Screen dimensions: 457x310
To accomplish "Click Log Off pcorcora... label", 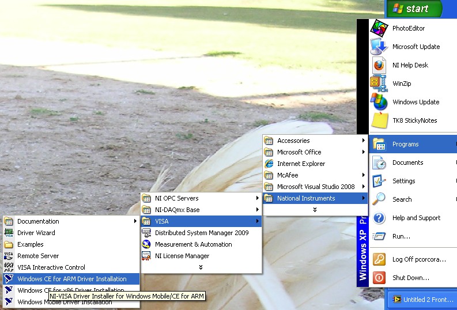I will (x=419, y=259).
